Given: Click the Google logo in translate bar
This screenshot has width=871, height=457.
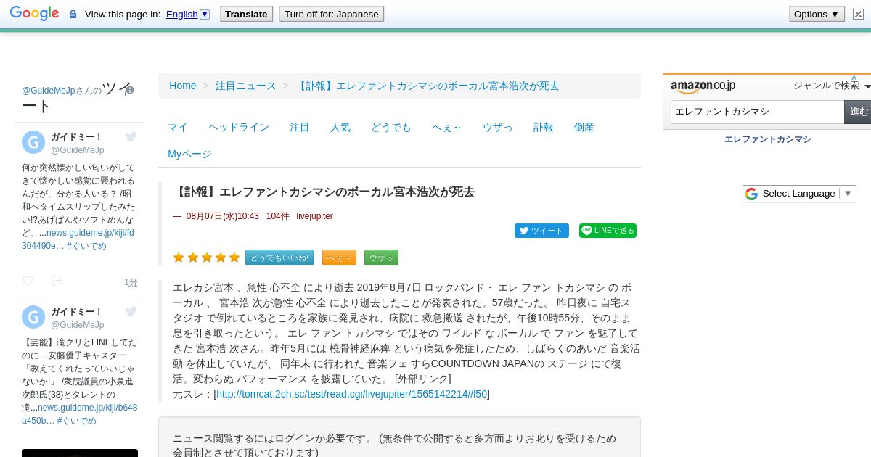Looking at the screenshot, I should 34,14.
